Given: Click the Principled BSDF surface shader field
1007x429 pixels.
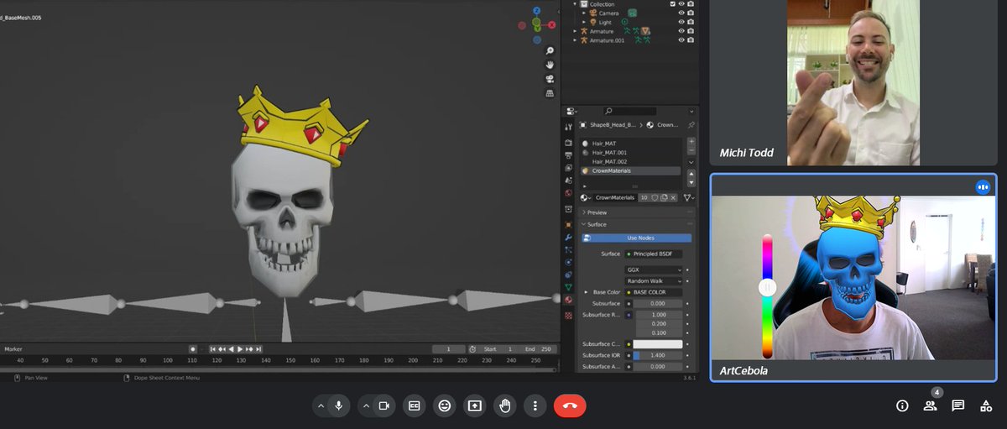Looking at the screenshot, I should 654,254.
